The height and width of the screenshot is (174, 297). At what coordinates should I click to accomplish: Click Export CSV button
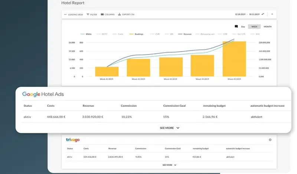(126, 14)
